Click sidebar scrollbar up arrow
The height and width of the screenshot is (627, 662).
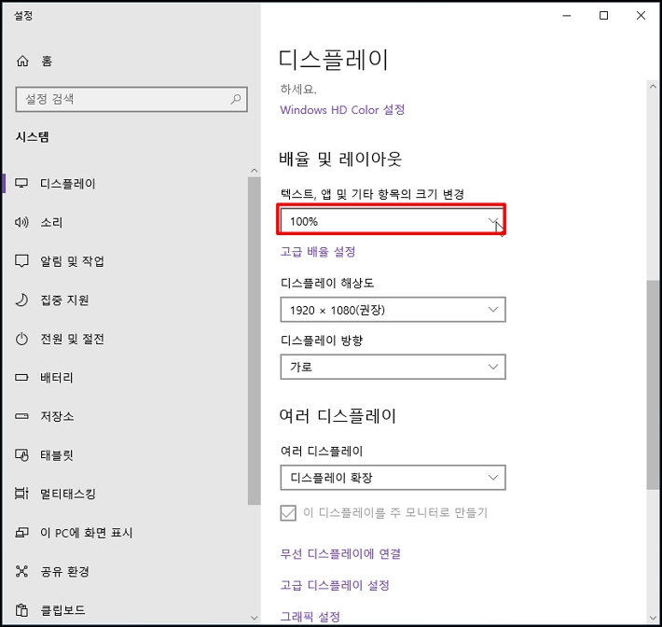(255, 170)
